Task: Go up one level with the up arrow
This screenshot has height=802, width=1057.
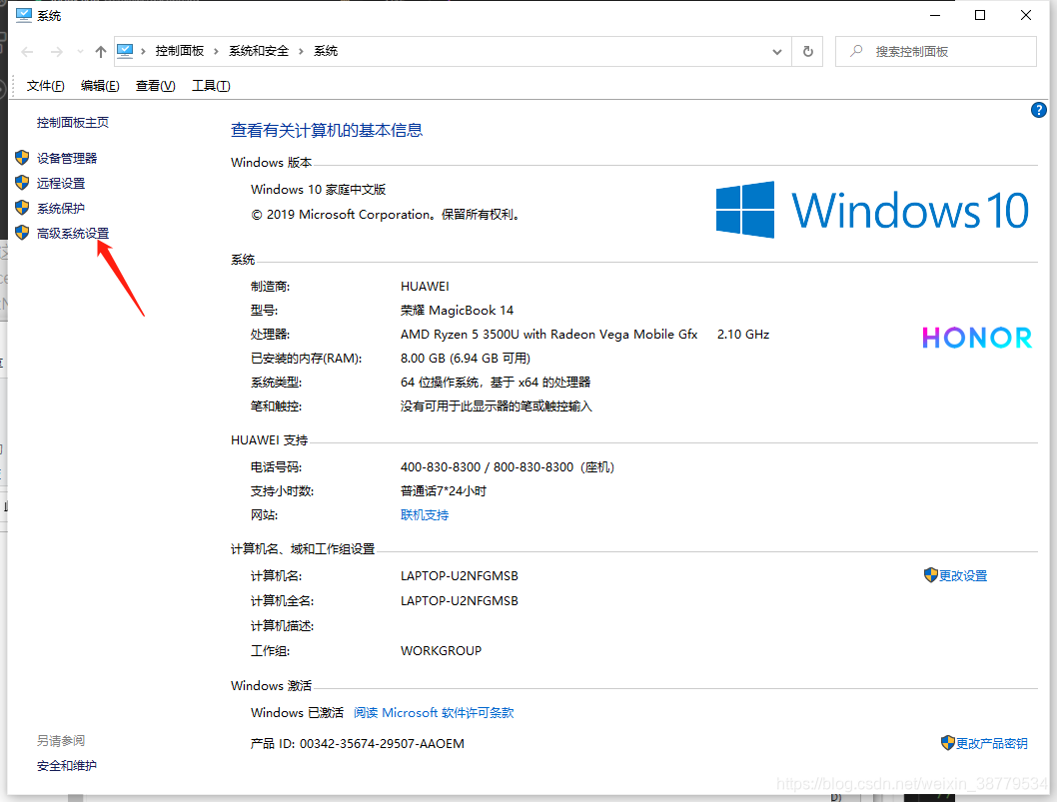Action: coord(101,52)
